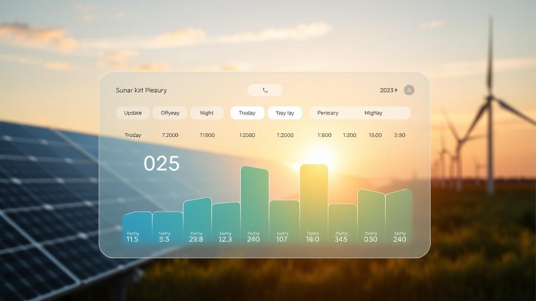Select the tallest green bar valued 240
Screen dimensions: 536x301
coord(255,205)
